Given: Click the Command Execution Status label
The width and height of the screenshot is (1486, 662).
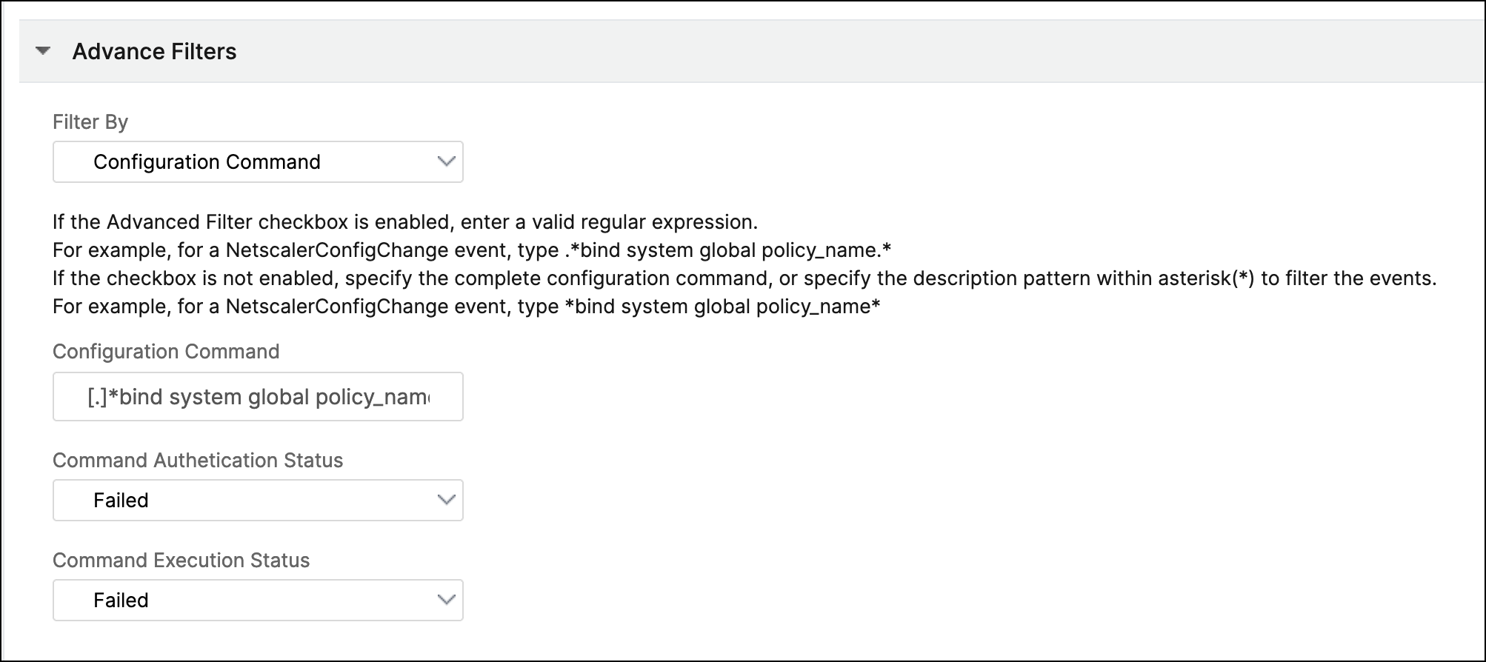Looking at the screenshot, I should pyautogui.click(x=181, y=560).
